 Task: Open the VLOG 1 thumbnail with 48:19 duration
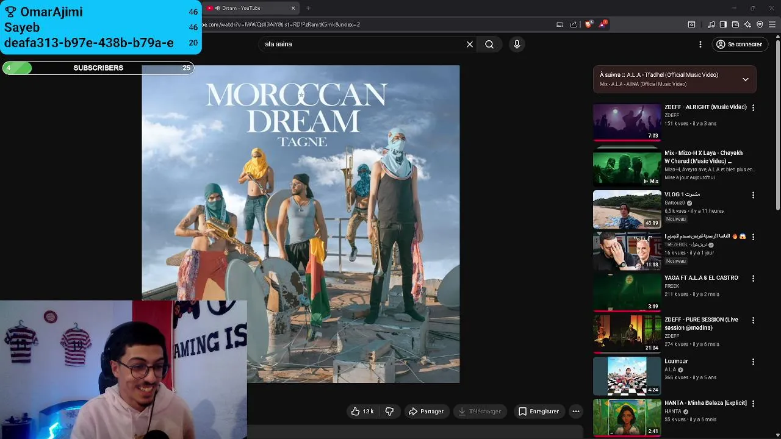point(627,209)
